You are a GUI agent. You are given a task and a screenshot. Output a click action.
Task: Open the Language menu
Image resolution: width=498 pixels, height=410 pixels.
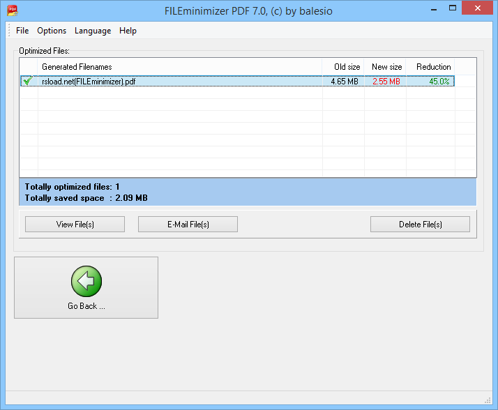(93, 31)
